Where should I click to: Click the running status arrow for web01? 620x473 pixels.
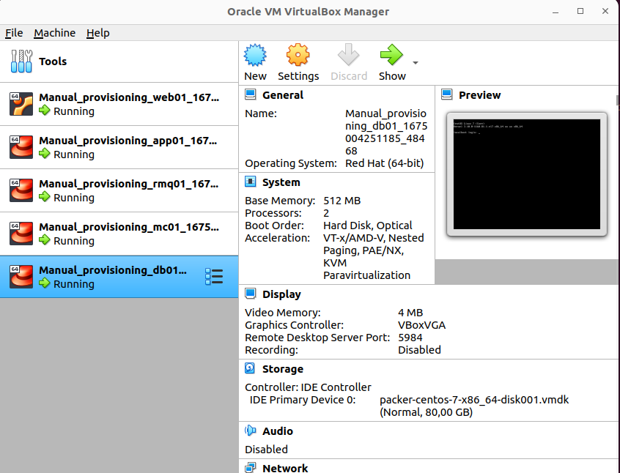pyautogui.click(x=45, y=111)
